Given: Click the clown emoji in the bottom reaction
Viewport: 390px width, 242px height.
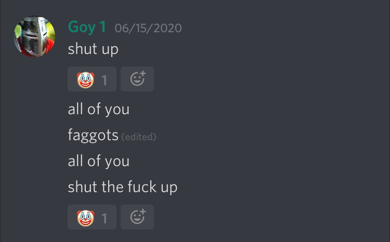Looking at the screenshot, I should click(86, 218).
